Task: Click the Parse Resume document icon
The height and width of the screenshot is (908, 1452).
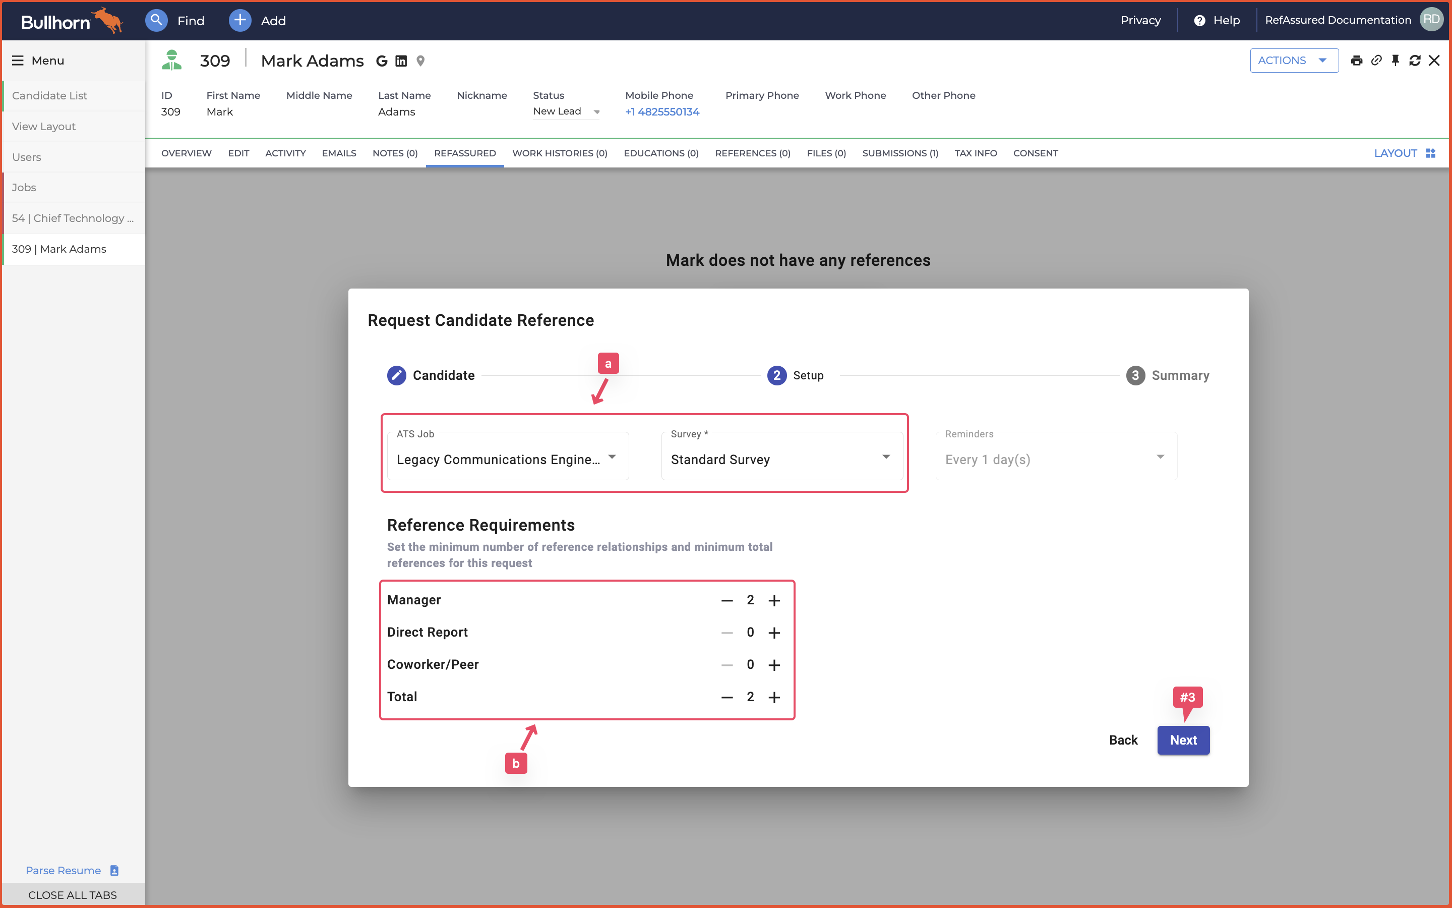Action: 114,870
